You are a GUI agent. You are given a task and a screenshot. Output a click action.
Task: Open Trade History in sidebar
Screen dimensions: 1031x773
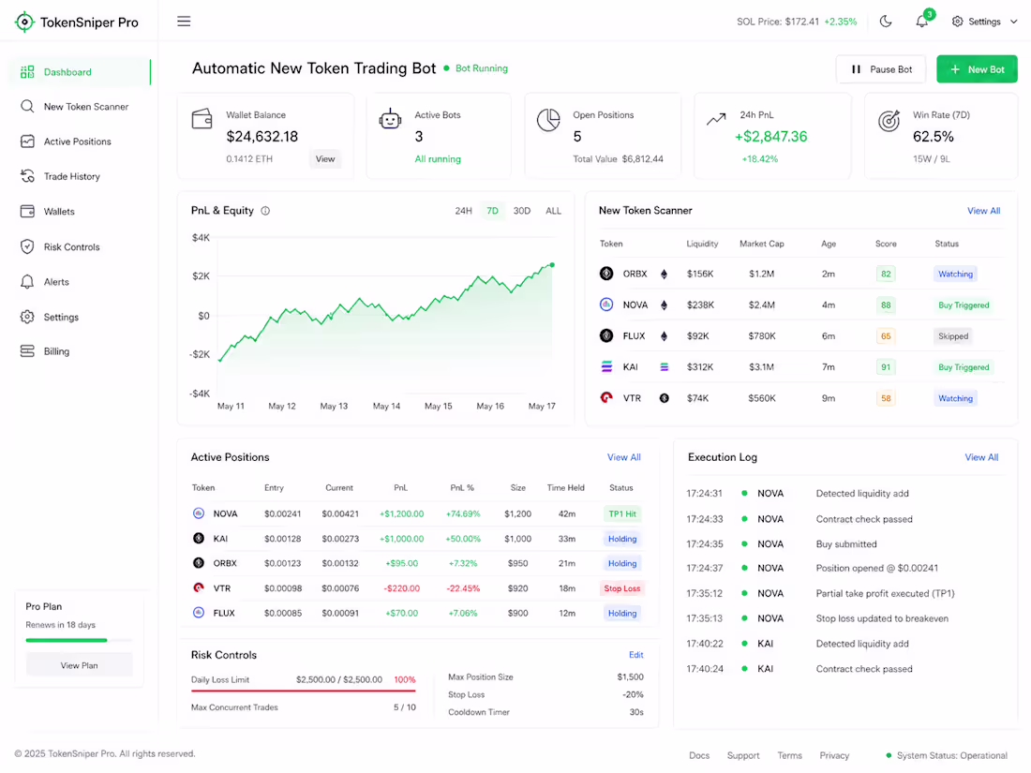coord(80,176)
